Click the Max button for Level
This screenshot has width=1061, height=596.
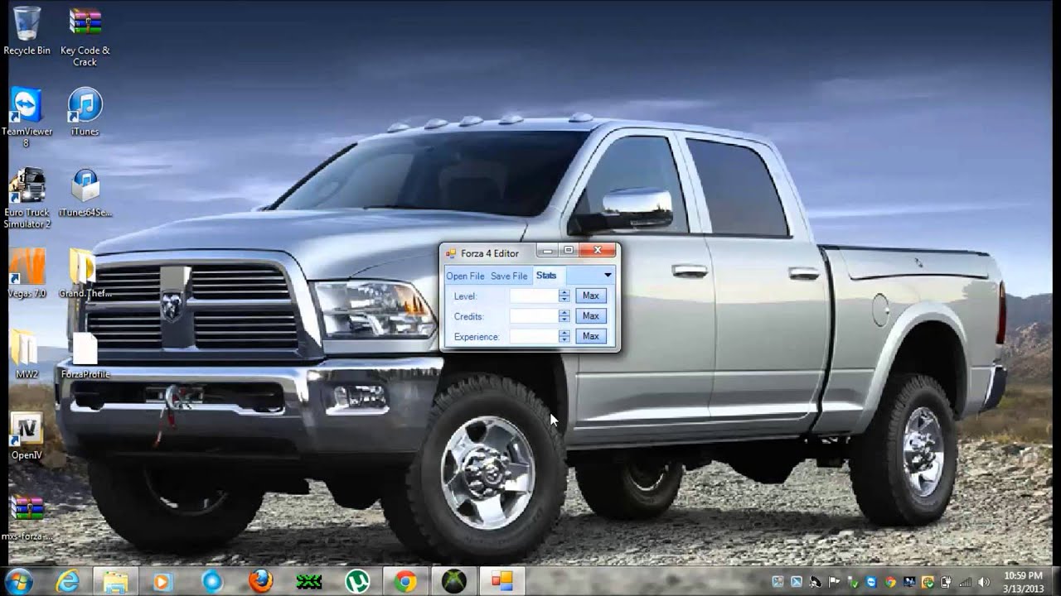point(590,296)
